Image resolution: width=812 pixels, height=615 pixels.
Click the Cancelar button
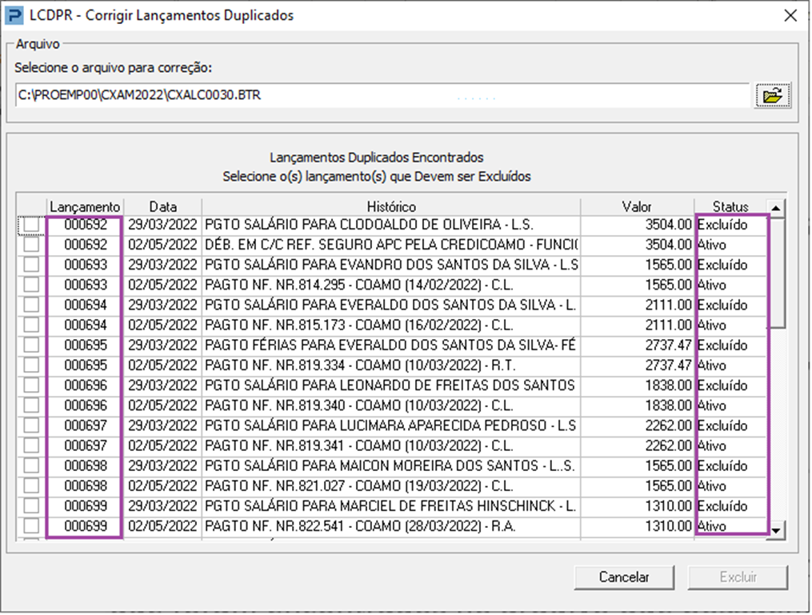point(624,577)
